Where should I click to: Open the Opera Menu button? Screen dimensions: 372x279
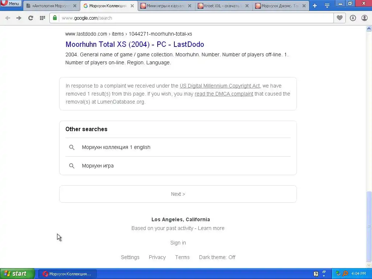[x=11, y=3]
